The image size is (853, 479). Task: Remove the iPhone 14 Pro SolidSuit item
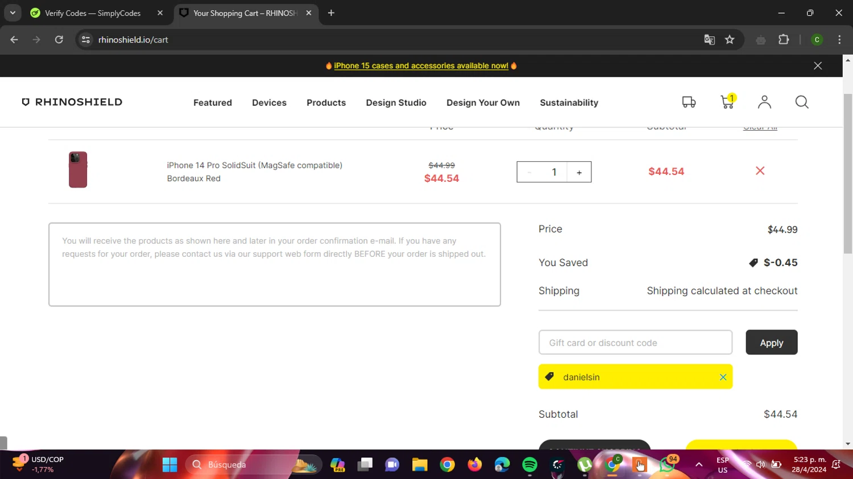click(x=760, y=171)
